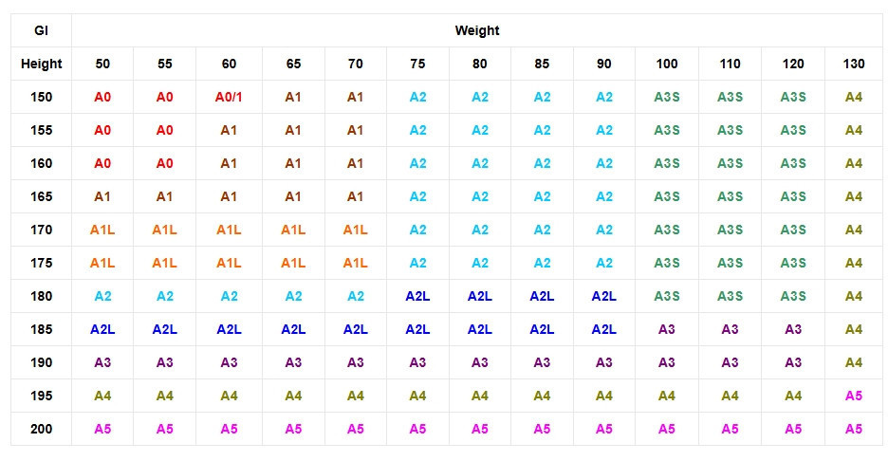Click A1L cell at height 175, weight 70
Viewport: 888px width, 461px height.
(355, 263)
